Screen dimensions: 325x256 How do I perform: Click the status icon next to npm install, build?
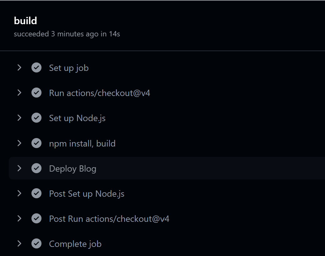point(36,143)
